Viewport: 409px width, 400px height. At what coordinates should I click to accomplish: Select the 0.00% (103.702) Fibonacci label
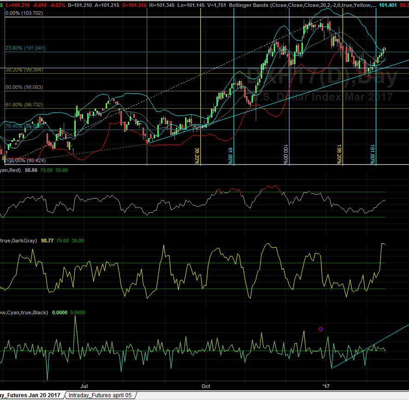pyautogui.click(x=24, y=13)
